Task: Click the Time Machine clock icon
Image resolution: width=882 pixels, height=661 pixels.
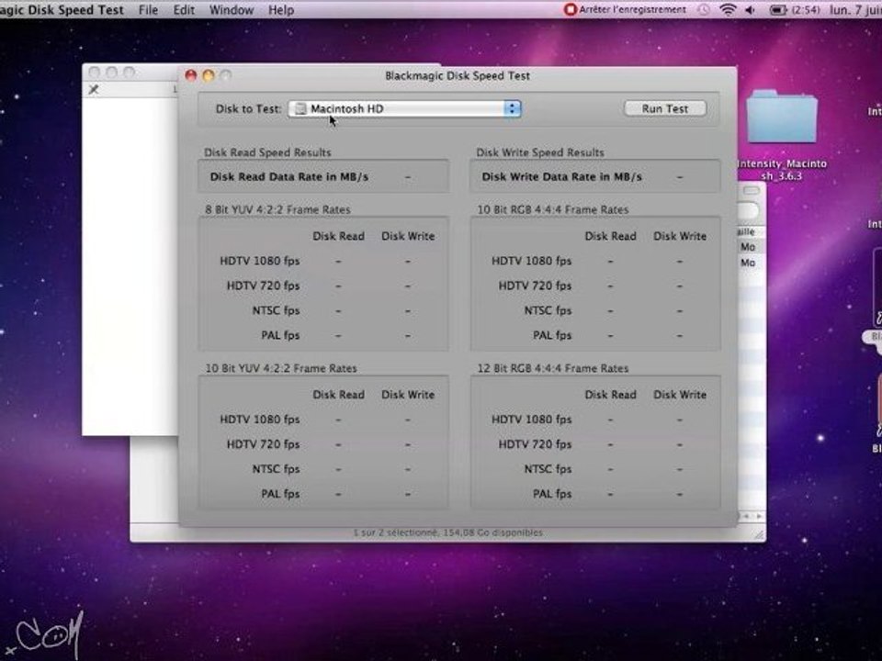Action: (704, 9)
